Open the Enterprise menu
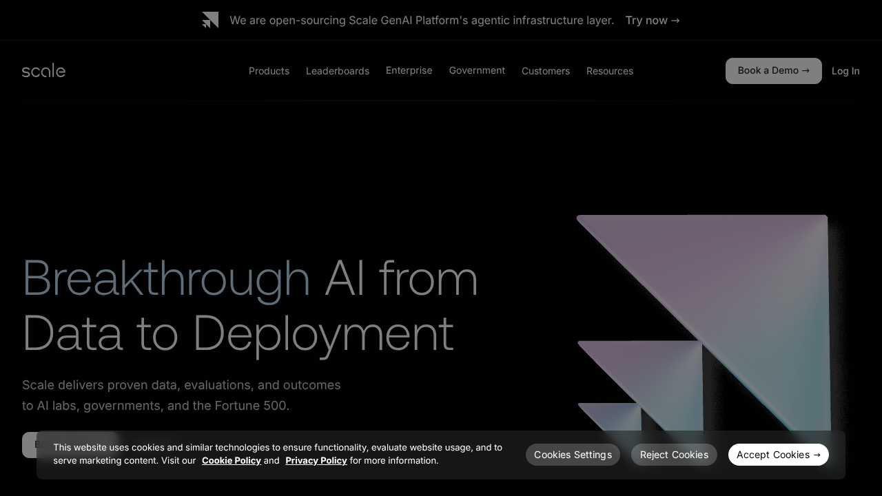The image size is (882, 496). pos(409,70)
